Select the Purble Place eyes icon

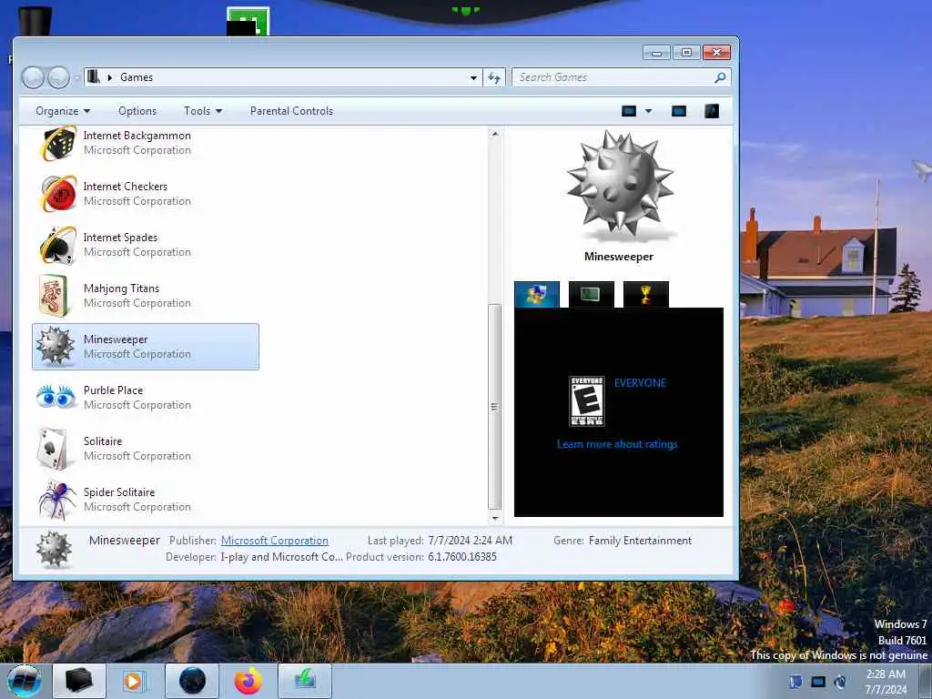click(56, 397)
